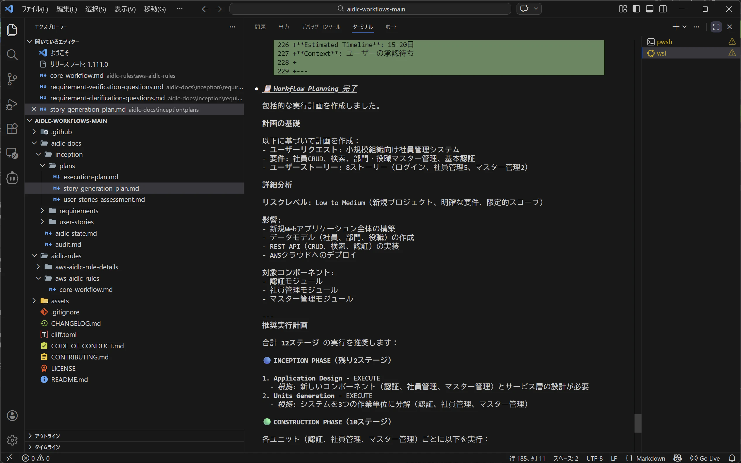Open the Remote Explorer view icon
The height and width of the screenshot is (463, 741).
pos(12,153)
